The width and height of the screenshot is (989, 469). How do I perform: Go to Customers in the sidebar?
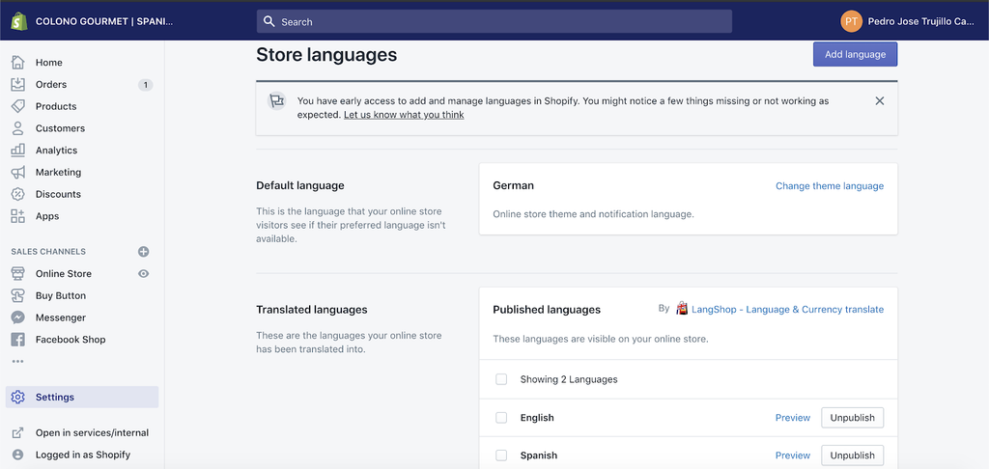coord(60,128)
